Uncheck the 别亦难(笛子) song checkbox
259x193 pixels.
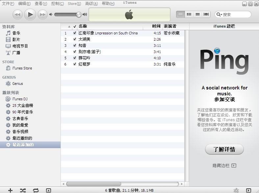(x=75, y=52)
